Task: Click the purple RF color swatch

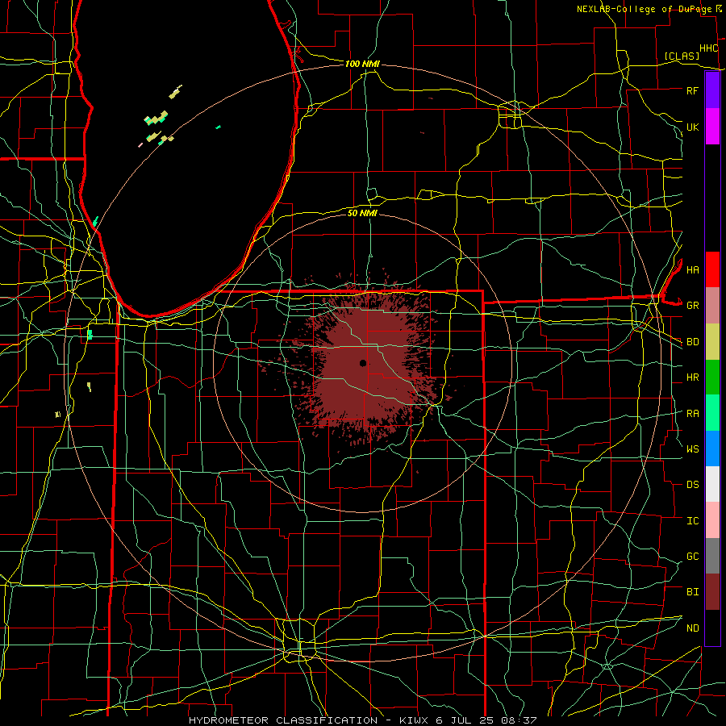Action: click(712, 90)
